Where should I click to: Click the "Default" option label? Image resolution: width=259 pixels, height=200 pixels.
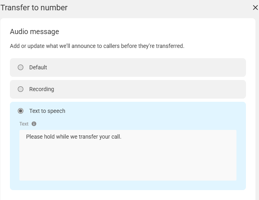pos(38,67)
